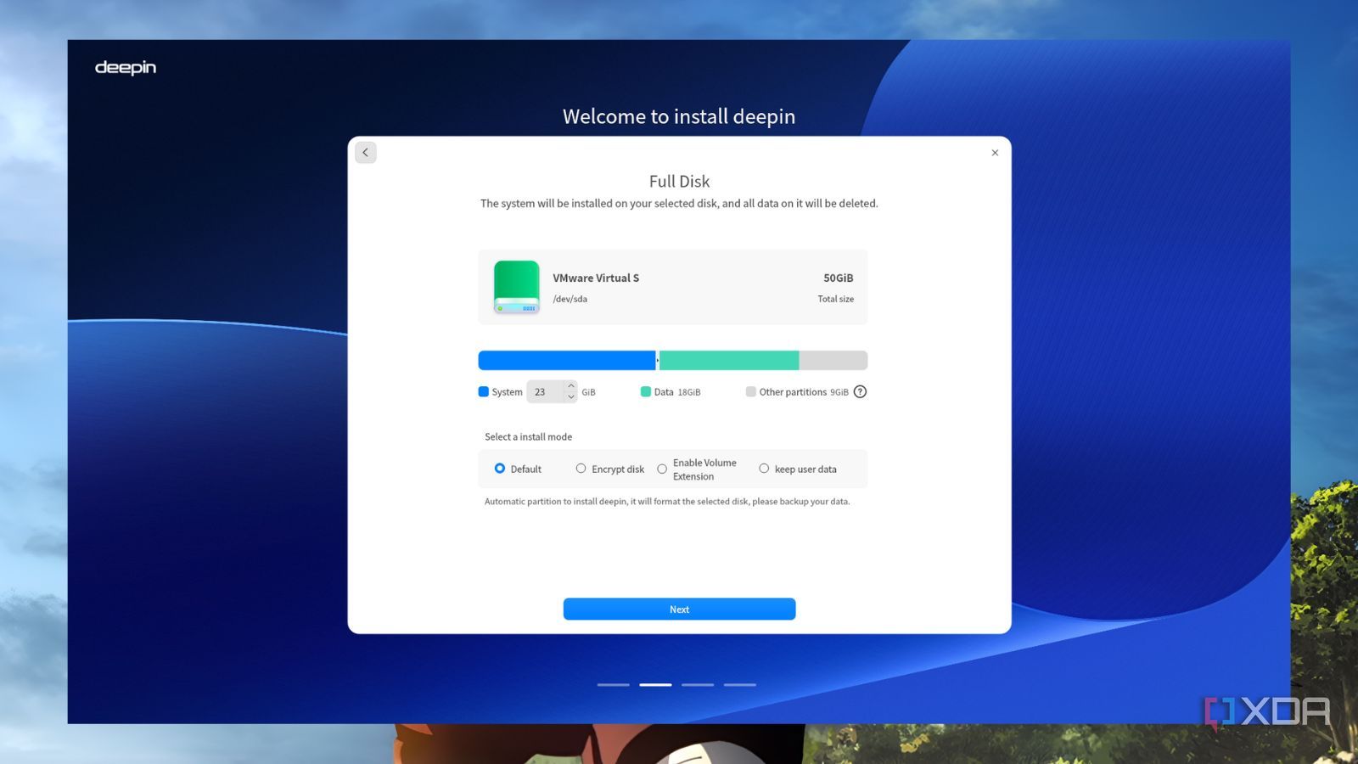
Task: Click the teal Data legend swatch
Action: [646, 391]
